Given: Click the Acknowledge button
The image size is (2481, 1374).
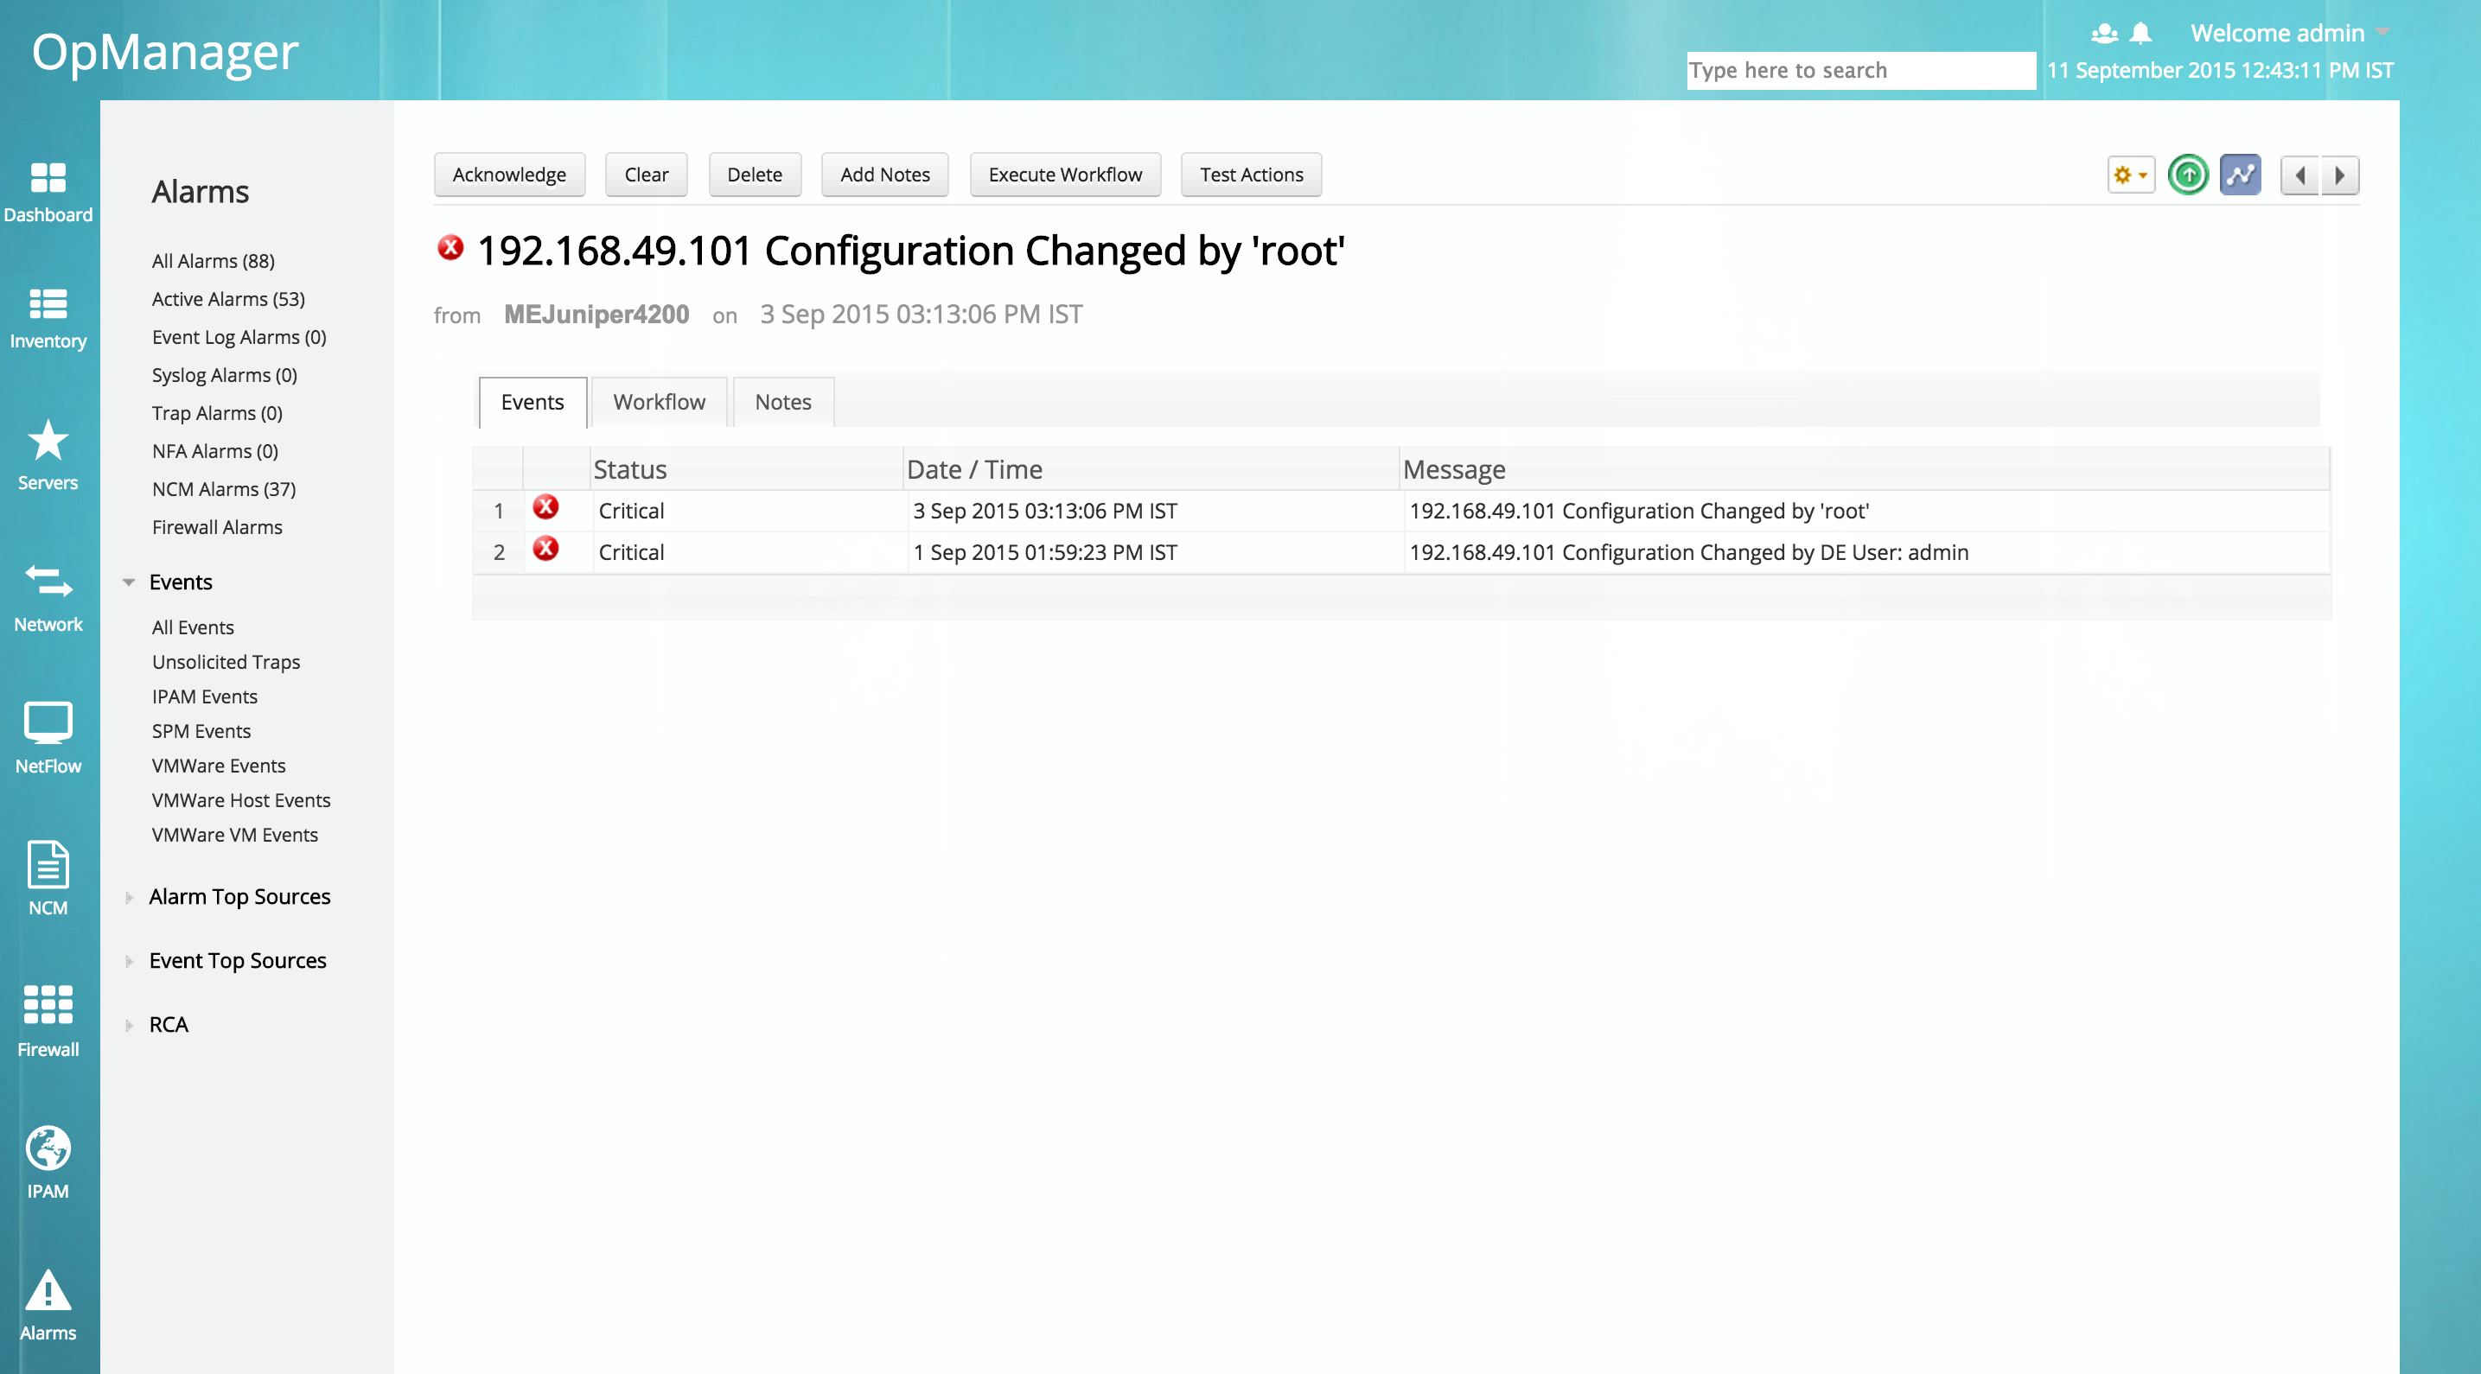Looking at the screenshot, I should click(509, 175).
